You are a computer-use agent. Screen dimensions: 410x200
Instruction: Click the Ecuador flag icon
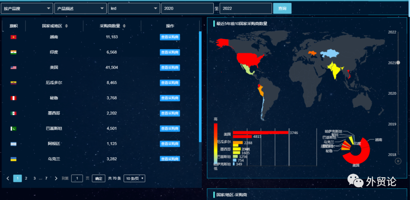click(x=13, y=83)
